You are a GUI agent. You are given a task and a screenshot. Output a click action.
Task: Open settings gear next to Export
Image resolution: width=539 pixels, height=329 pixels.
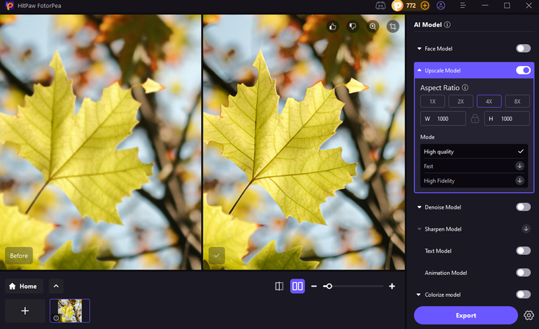click(529, 316)
